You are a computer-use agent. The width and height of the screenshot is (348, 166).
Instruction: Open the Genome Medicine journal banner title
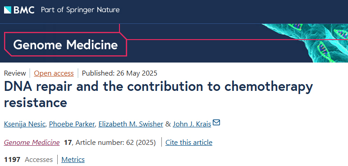click(x=65, y=45)
